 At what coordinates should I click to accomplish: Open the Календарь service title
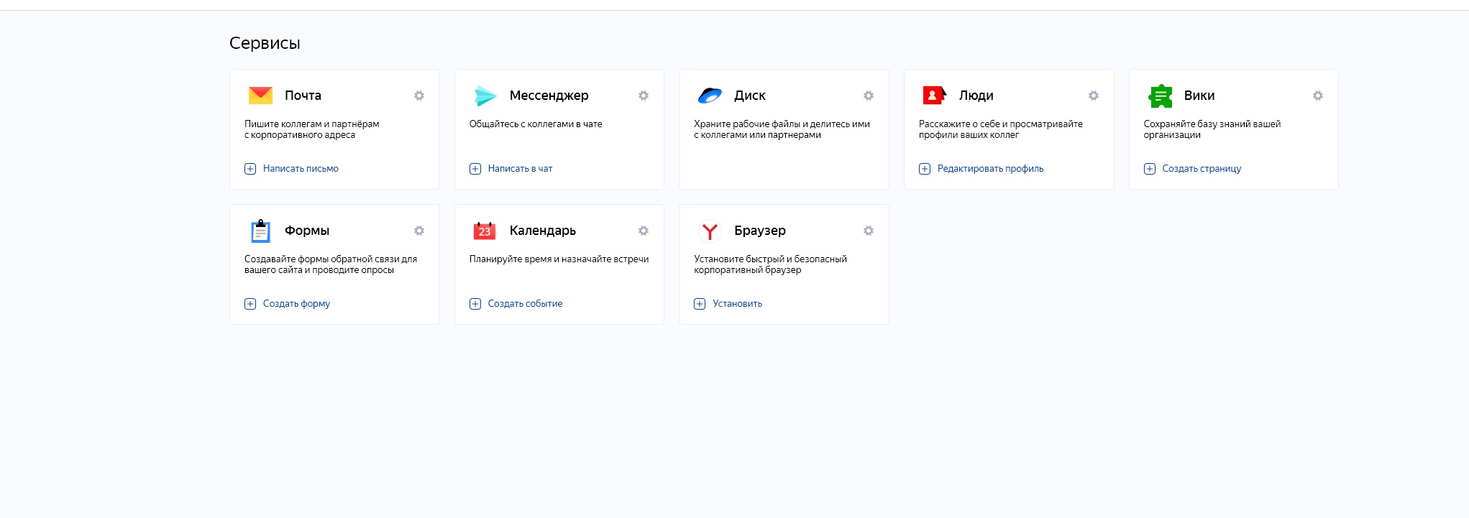pos(542,231)
